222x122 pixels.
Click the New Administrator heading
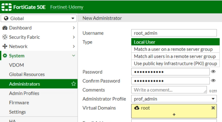pyautogui.click(x=102, y=18)
